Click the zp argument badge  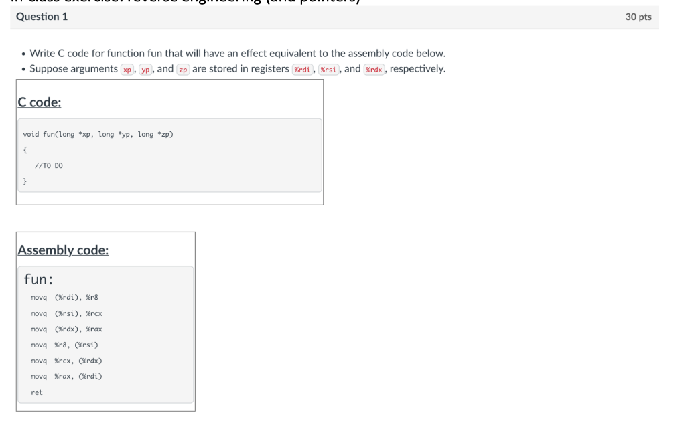click(182, 68)
